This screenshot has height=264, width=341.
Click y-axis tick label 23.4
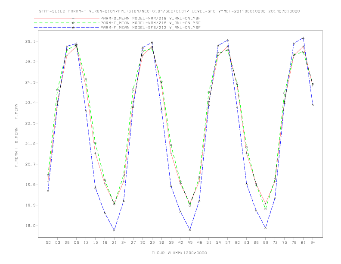(29, 103)
